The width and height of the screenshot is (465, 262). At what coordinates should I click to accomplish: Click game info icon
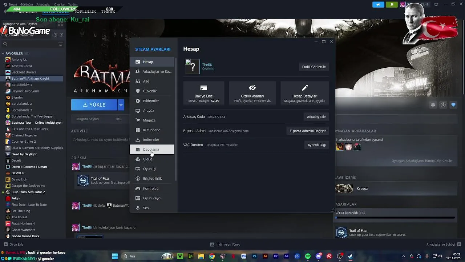443,105
